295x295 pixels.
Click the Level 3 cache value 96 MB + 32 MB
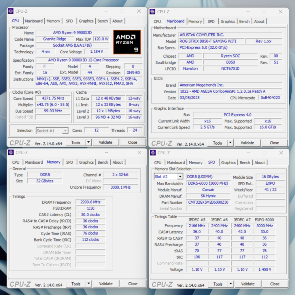(x=108, y=117)
